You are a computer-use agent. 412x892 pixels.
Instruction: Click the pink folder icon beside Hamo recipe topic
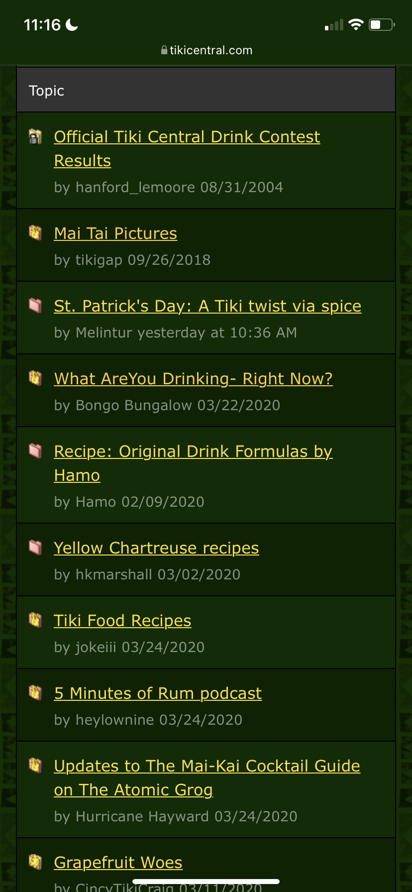click(x=35, y=450)
